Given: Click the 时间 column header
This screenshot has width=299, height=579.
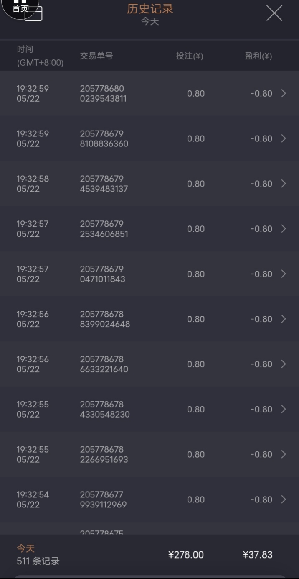Looking at the screenshot, I should (25, 49).
